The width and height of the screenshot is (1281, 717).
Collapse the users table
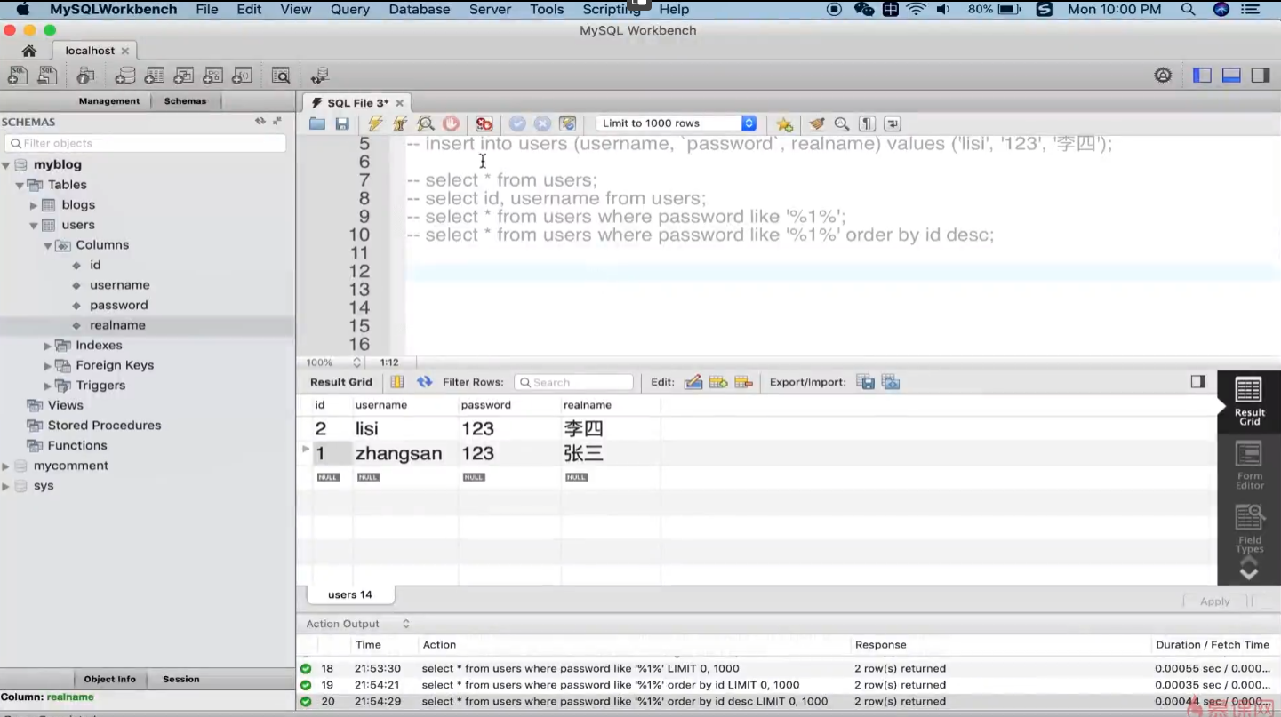34,226
